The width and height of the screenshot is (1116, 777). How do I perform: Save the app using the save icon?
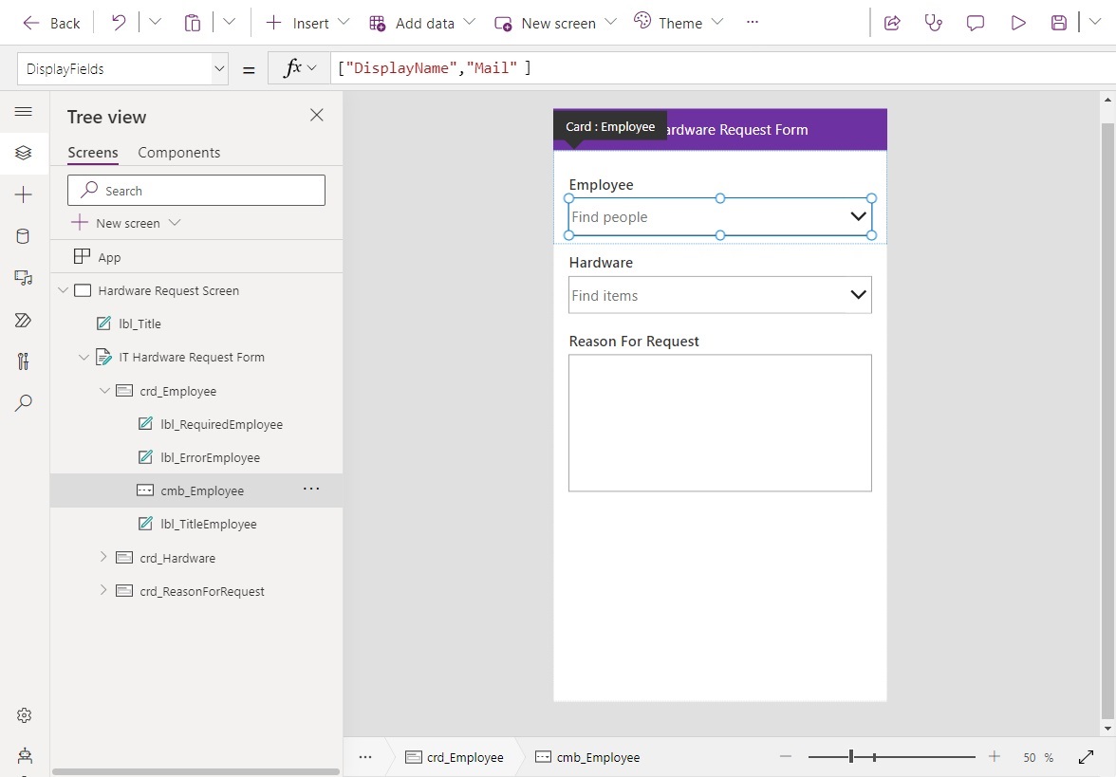1058,22
